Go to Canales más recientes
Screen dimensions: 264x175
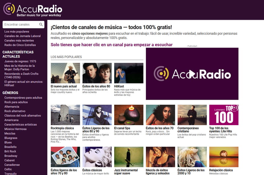(x=19, y=40)
